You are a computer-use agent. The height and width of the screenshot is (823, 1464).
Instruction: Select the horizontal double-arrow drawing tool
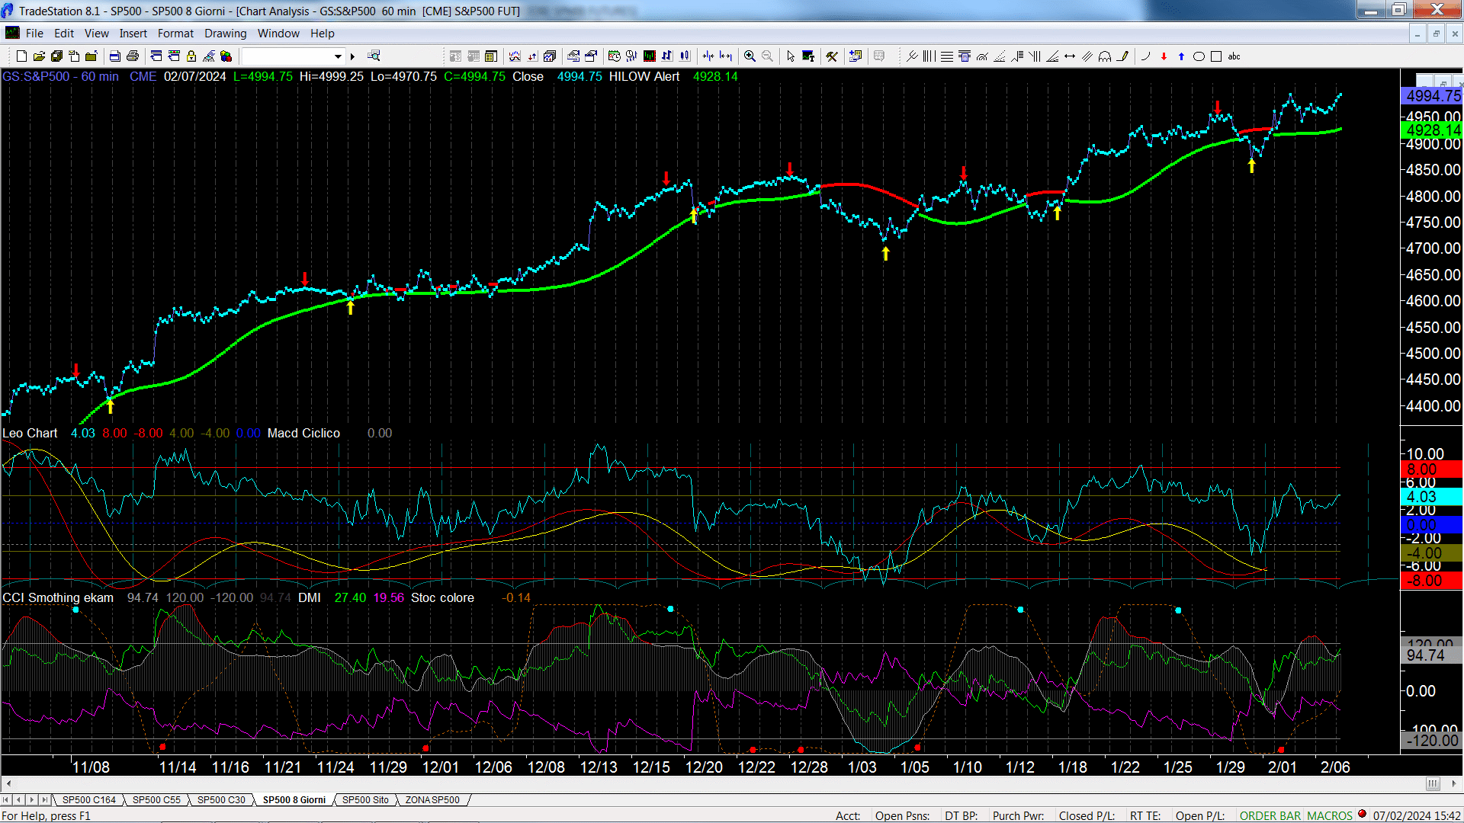point(1070,56)
